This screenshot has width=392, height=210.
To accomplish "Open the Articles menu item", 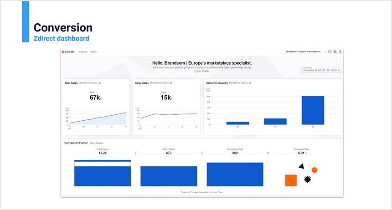I will [83, 52].
